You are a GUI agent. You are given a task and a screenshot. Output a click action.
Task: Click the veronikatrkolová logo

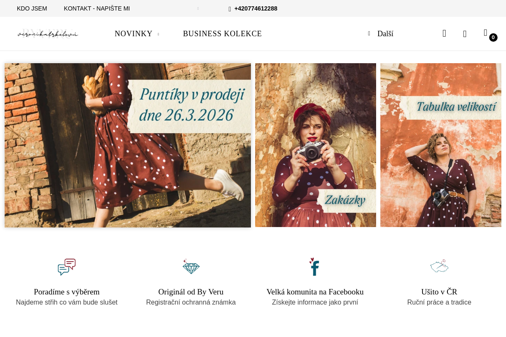pos(48,34)
